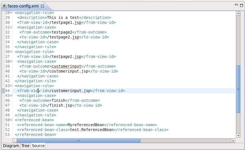Viewport: 245px width, 150px height.
Task: Click closing </navigation-rule> tag on line 49
Action: point(36,115)
